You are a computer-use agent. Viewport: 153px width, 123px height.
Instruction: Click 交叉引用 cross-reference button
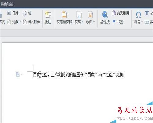point(121,13)
